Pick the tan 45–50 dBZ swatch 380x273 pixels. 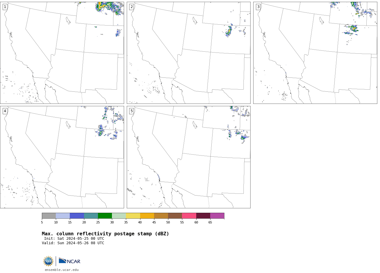pos(161,216)
